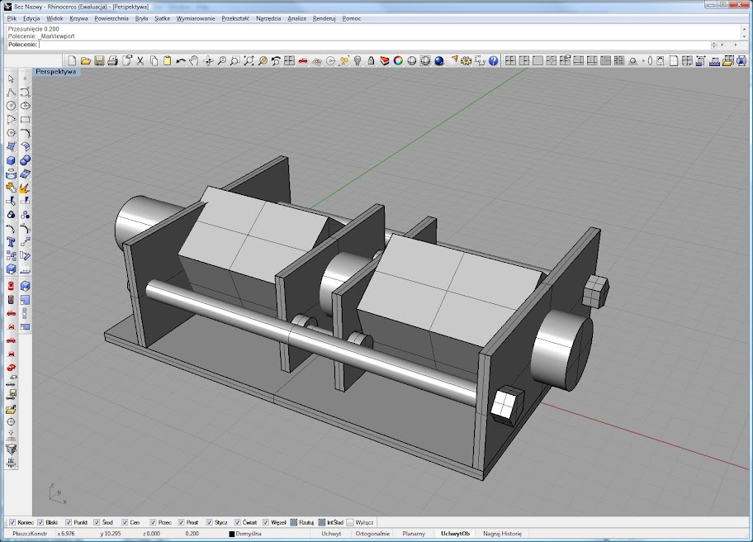Open the Bryła menu

(142, 18)
